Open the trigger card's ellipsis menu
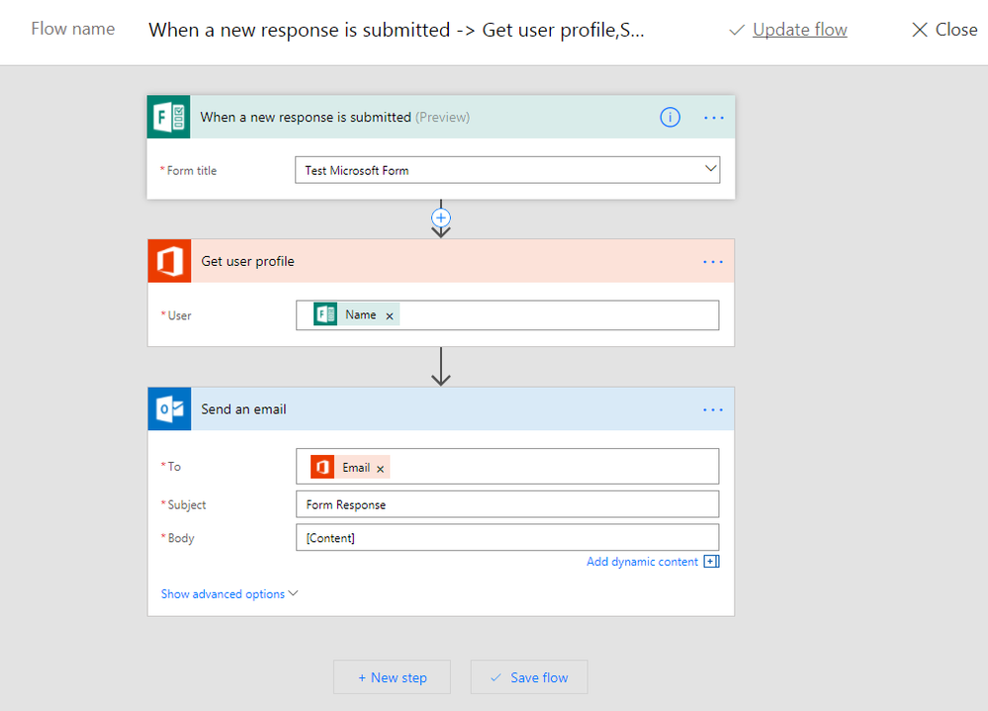This screenshot has width=988, height=711. pos(714,118)
